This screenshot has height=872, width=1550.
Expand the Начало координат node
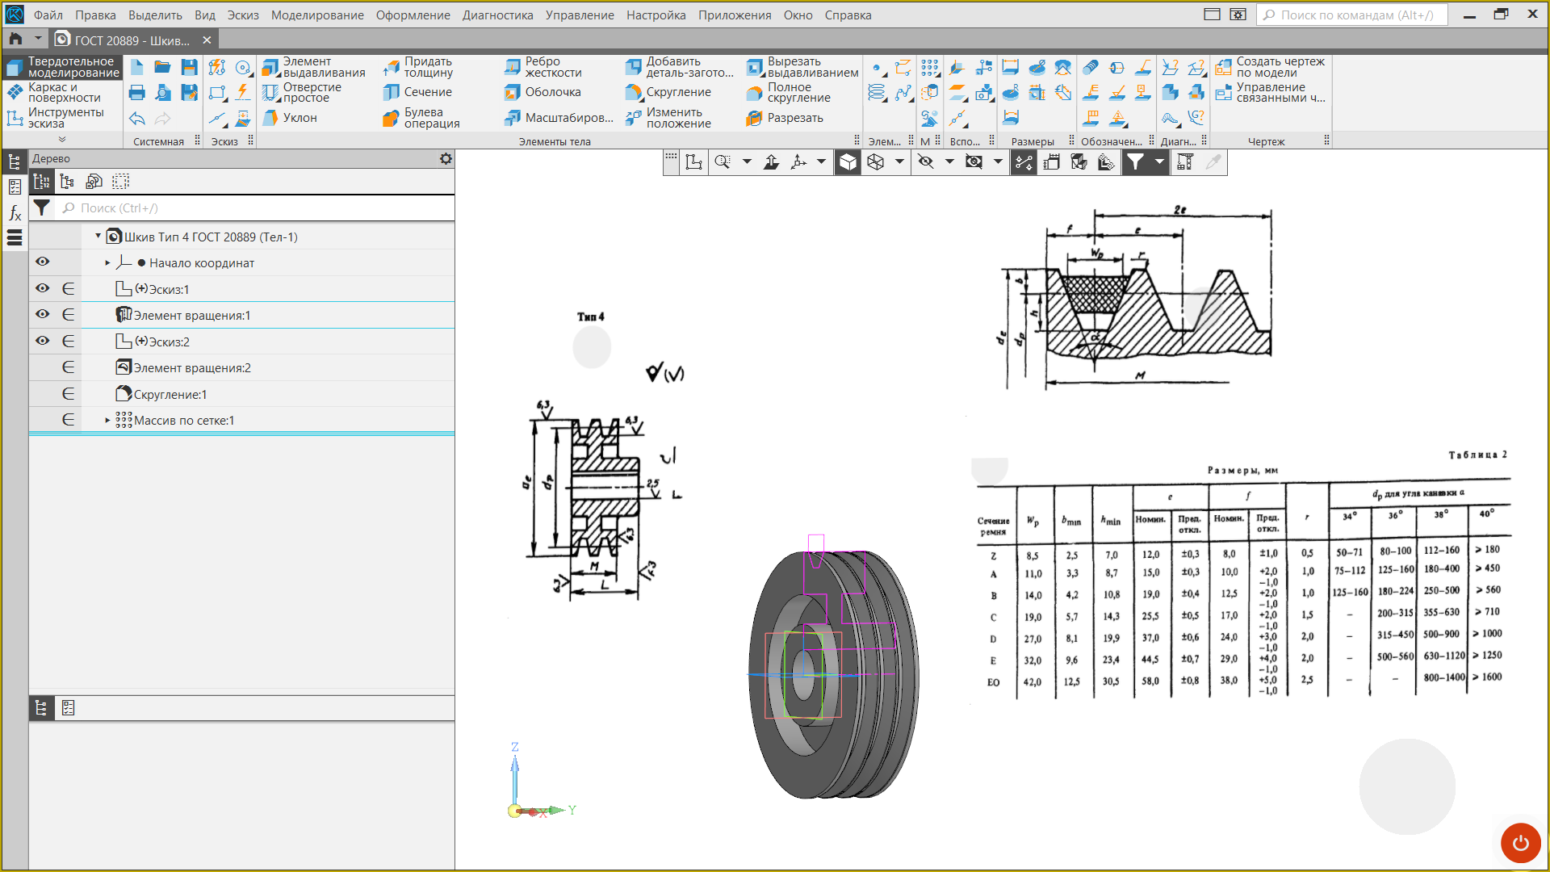107,263
